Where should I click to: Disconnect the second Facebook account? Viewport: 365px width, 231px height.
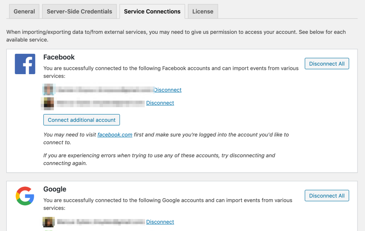[x=160, y=103]
